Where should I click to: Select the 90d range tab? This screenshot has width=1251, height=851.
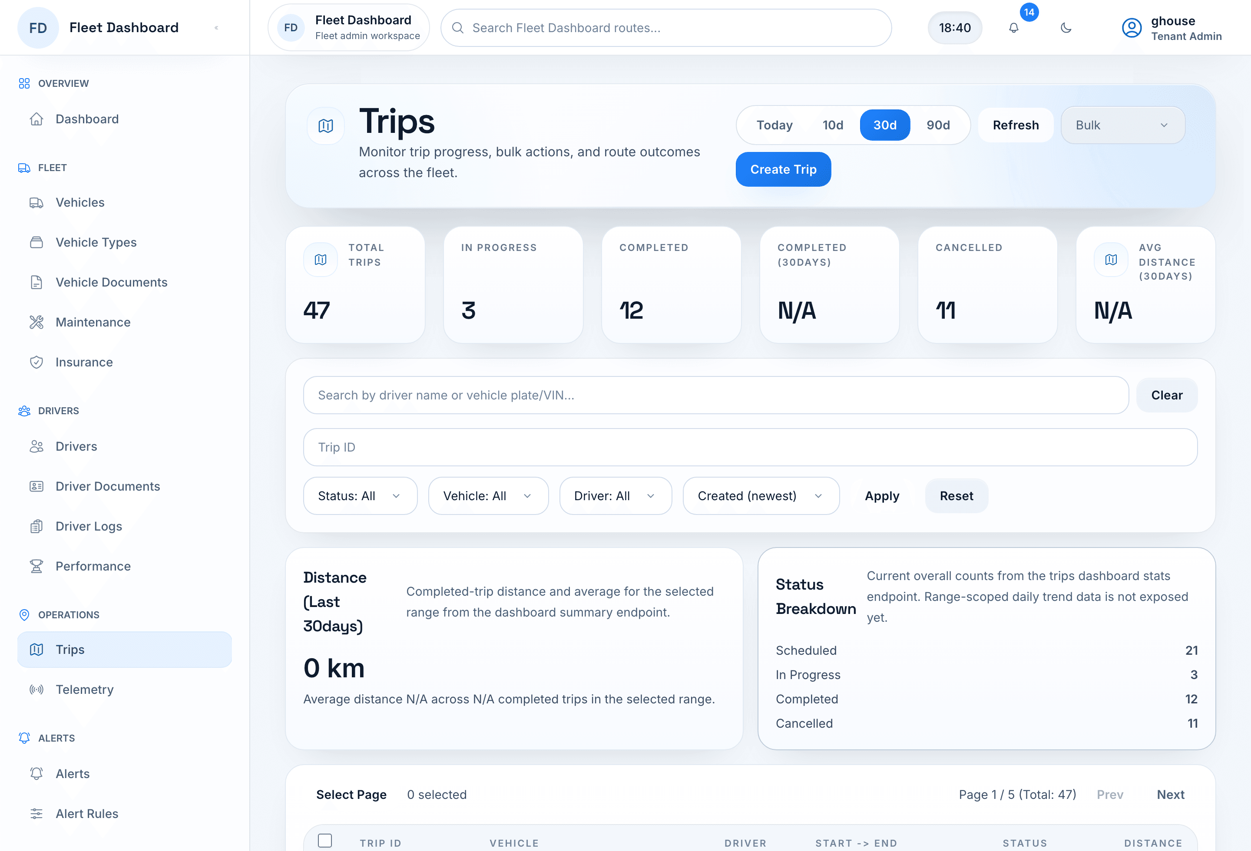tap(938, 125)
